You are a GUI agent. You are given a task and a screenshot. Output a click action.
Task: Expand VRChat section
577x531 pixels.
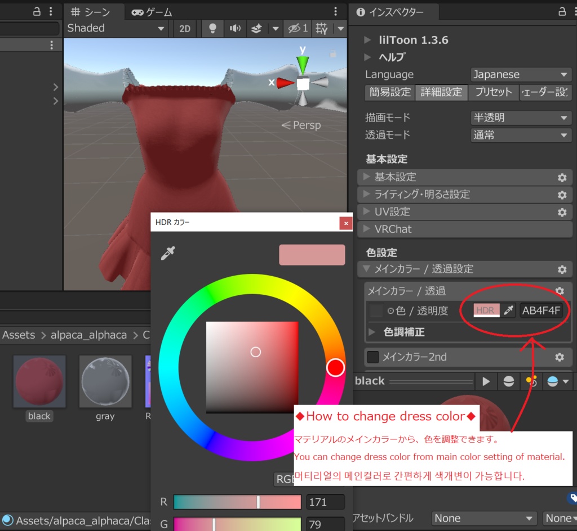point(464,229)
